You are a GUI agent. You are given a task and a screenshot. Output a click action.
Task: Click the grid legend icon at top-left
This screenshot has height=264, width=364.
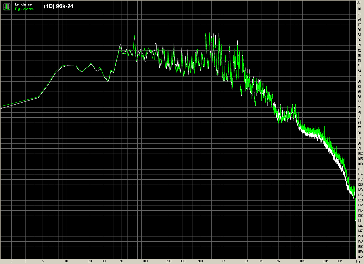point(7,7)
